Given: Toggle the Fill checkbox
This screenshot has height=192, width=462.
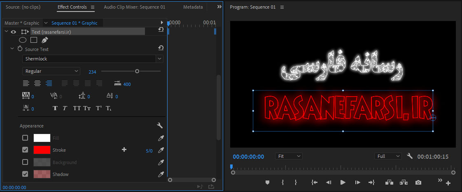Looking at the screenshot, I should [x=26, y=138].
